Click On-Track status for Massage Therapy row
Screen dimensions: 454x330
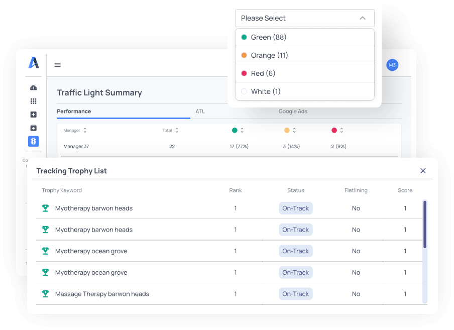tap(295, 294)
